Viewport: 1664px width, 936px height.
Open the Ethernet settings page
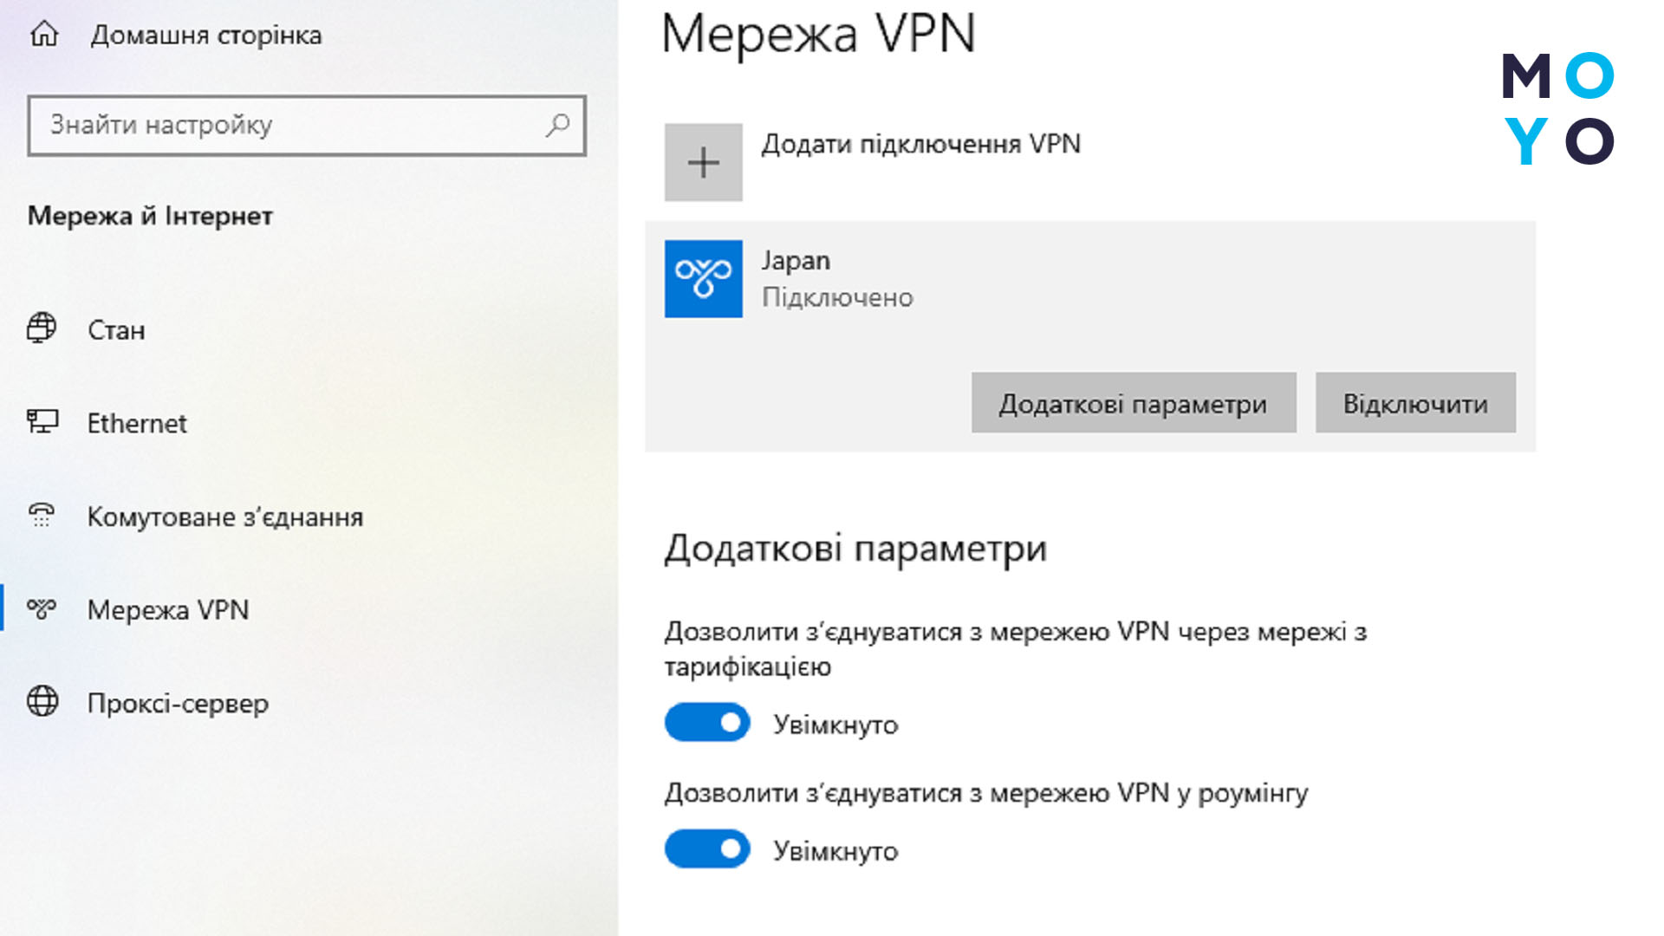pos(137,423)
